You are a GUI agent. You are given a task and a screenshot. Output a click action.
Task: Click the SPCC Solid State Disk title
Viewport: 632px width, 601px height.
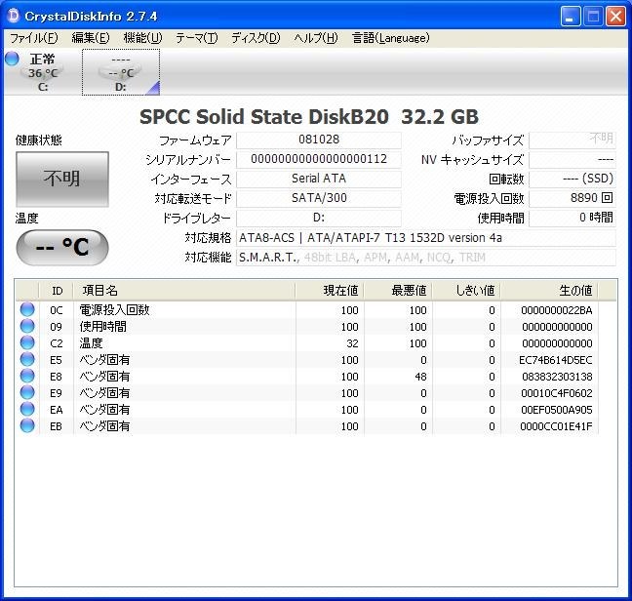309,117
